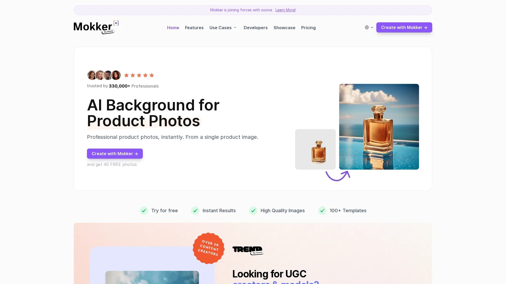
Task: Click the Learn More! banner link
Action: pyautogui.click(x=285, y=10)
